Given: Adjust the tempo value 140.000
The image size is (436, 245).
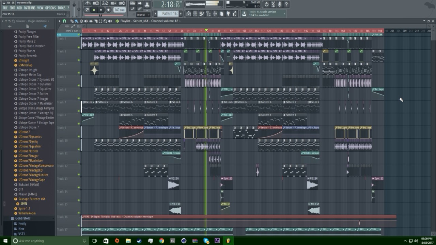Looking at the screenshot, I should pyautogui.click(x=119, y=10).
